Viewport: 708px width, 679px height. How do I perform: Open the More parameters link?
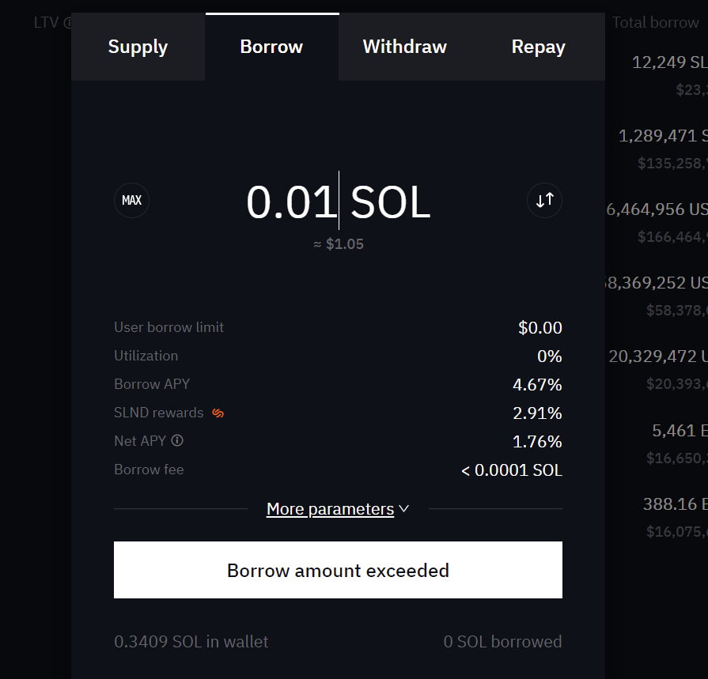(x=330, y=509)
